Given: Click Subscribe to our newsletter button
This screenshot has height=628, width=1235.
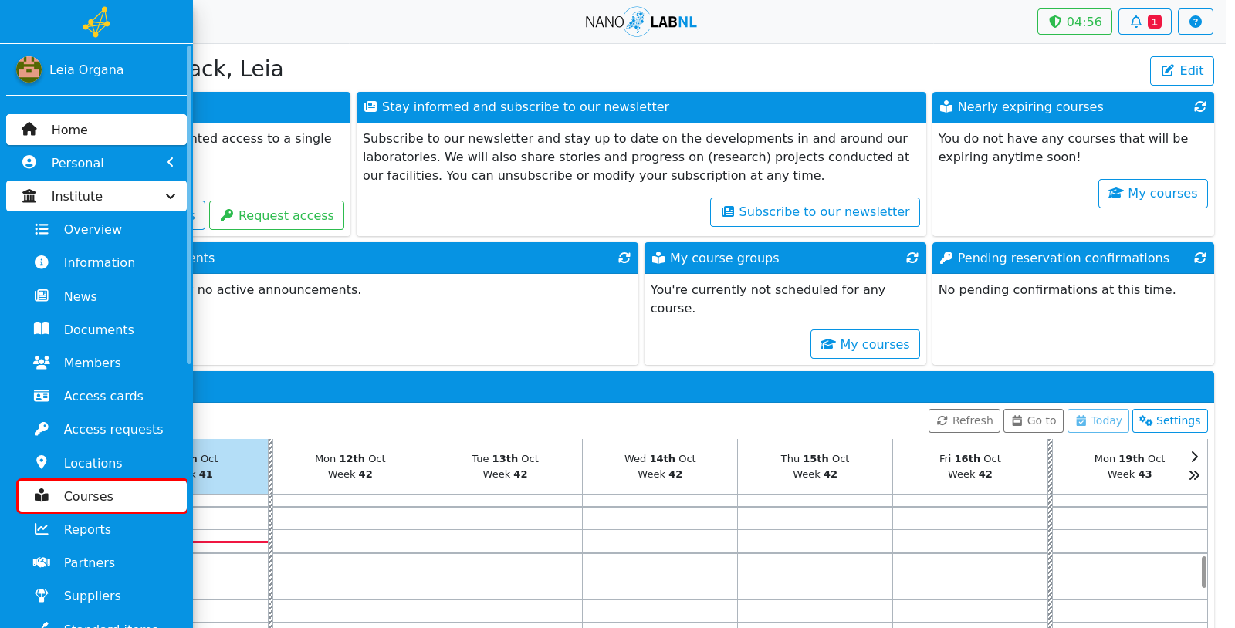Looking at the screenshot, I should 814,212.
